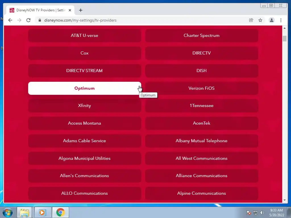Select Albany Mutual Telephone
This screenshot has height=218, width=291.
[201, 141]
